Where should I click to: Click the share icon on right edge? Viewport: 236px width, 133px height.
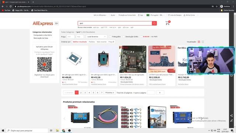tap(231, 116)
